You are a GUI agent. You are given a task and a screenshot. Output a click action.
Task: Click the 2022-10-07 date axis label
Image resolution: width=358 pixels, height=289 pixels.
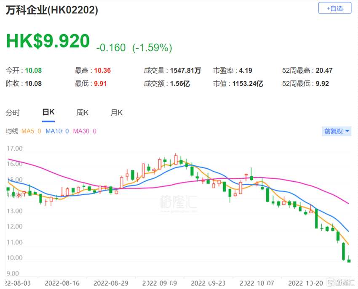[x=256, y=283]
